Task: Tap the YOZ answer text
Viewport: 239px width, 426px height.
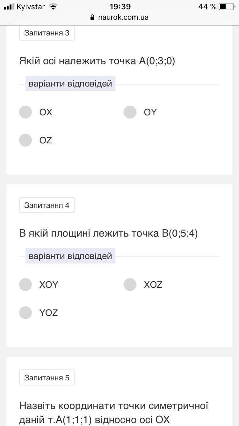Action: [x=48, y=313]
